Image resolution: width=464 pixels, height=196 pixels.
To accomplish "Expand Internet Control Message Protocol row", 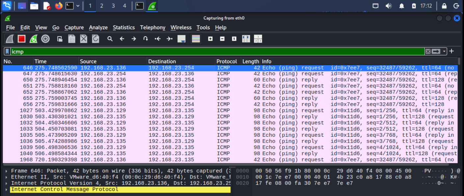I will [7, 189].
